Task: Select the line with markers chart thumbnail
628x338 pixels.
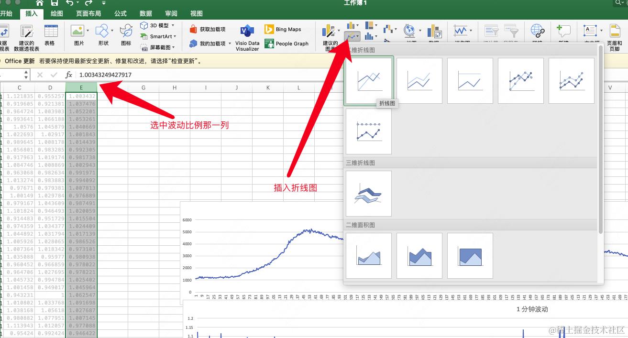Action: pyautogui.click(x=521, y=81)
